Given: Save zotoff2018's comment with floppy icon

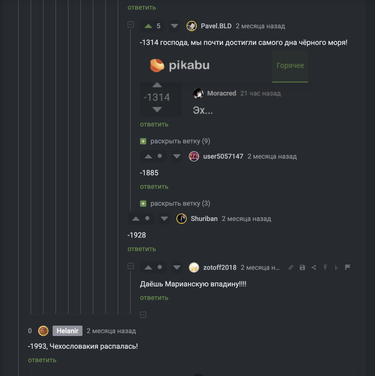Looking at the screenshot, I should point(302,267).
